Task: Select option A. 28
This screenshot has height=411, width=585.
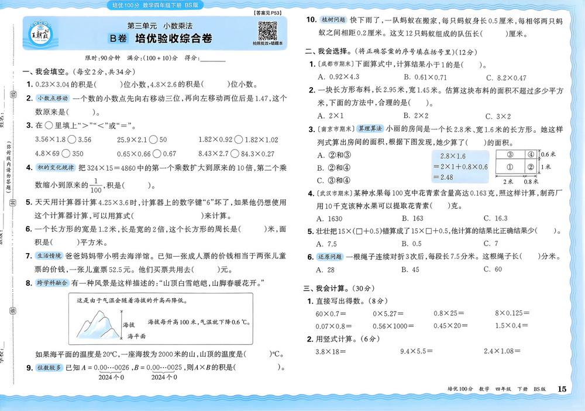Action: tap(325, 270)
